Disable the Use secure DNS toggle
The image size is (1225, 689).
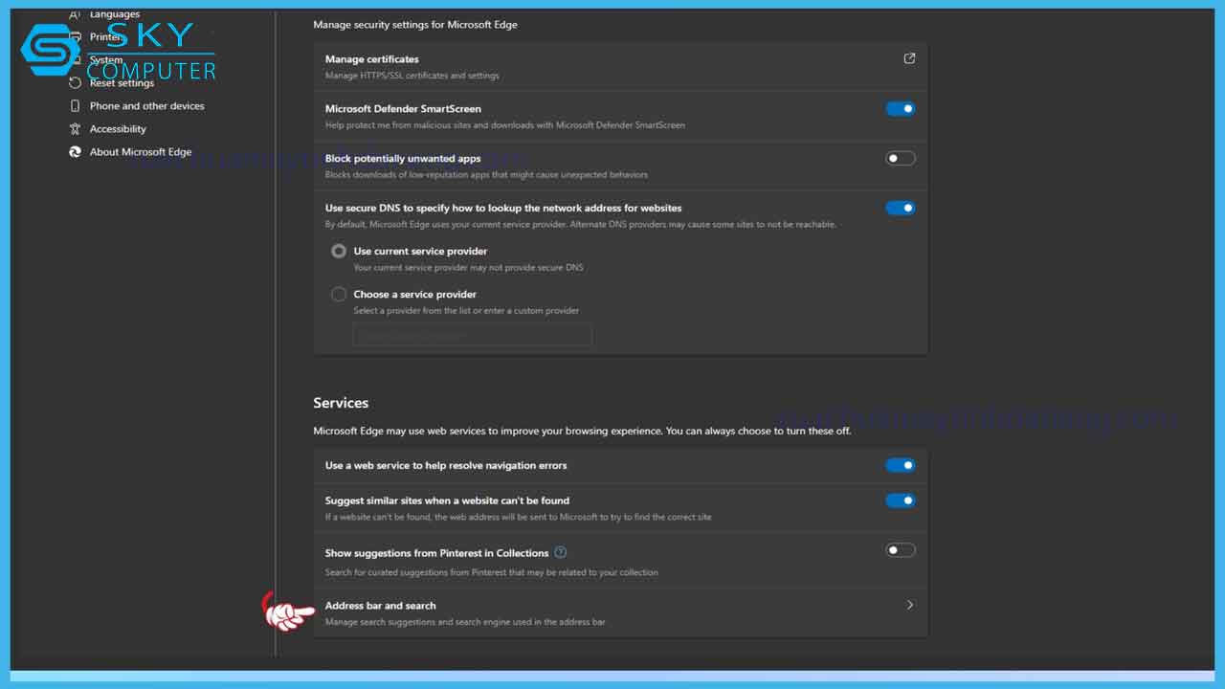pos(901,208)
